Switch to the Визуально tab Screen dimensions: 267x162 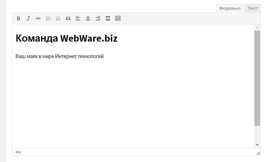coord(230,8)
